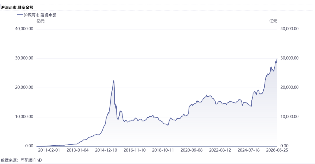Click the date label 2022-08-12
315x164 pixels.
pyautogui.click(x=220, y=150)
